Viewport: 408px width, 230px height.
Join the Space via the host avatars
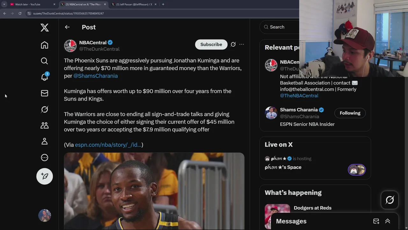[357, 170]
